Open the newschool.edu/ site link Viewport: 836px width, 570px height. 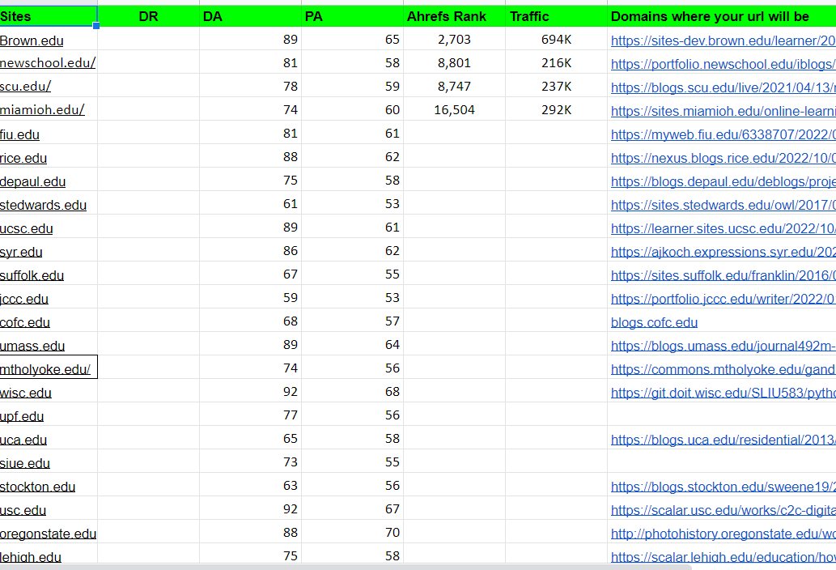48,63
